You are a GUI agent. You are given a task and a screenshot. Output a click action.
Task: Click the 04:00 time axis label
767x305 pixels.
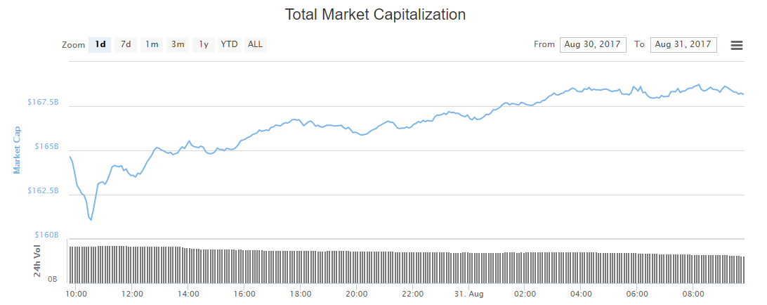[581, 294]
